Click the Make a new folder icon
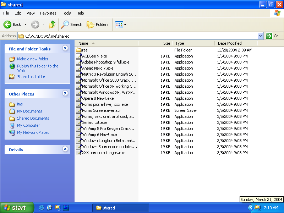 pyautogui.click(x=12, y=59)
